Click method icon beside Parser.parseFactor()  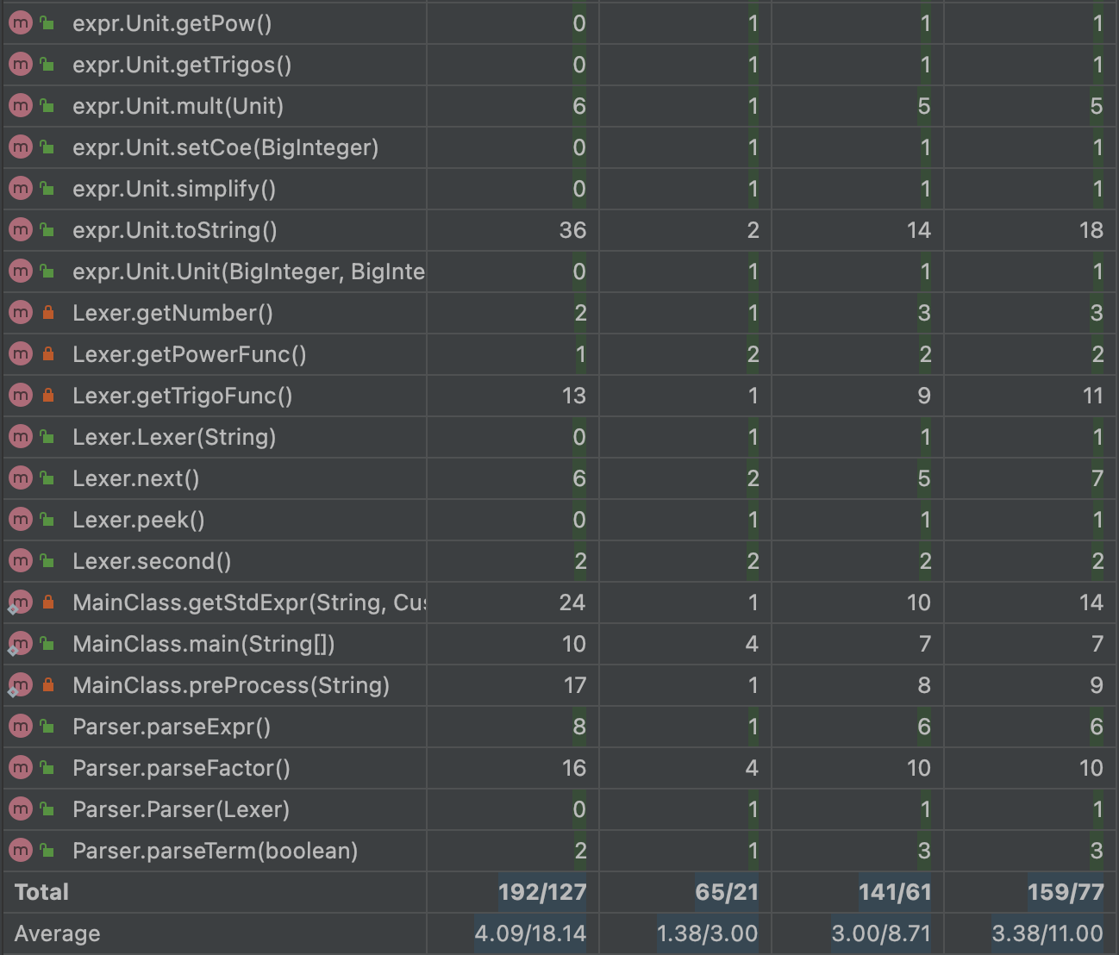pyautogui.click(x=20, y=768)
